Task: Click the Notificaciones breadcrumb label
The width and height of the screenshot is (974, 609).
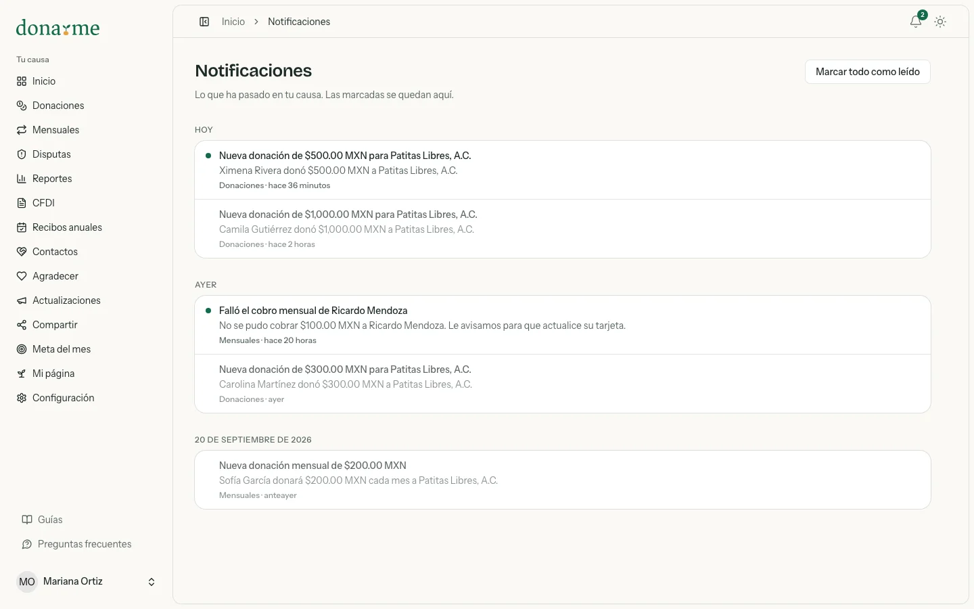Action: pos(299,22)
